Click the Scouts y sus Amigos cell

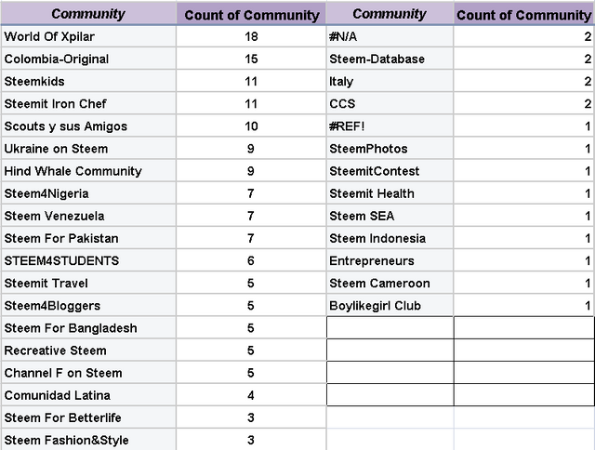pyautogui.click(x=88, y=126)
